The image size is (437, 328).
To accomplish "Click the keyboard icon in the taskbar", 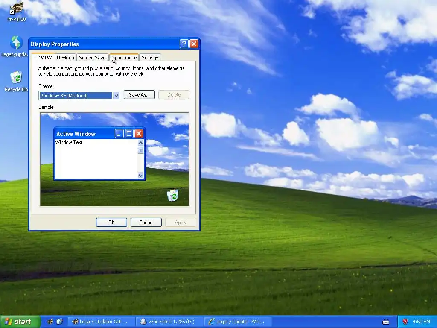I will (386, 322).
